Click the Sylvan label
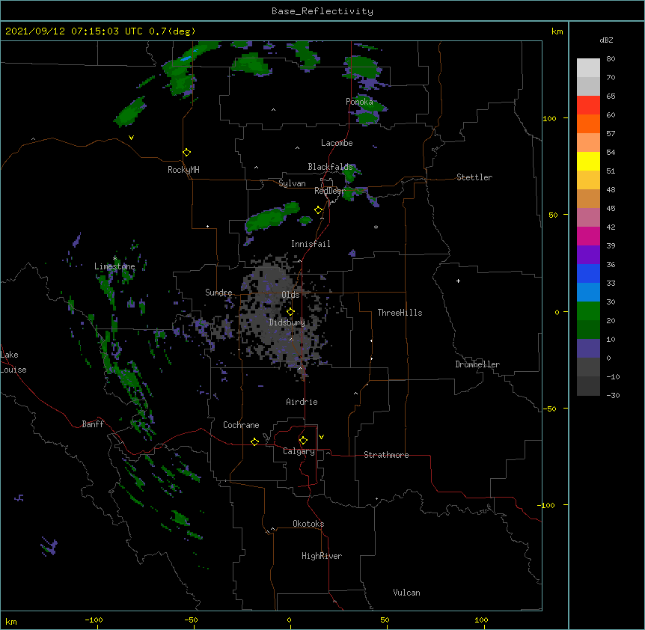This screenshot has width=645, height=630. [x=292, y=183]
